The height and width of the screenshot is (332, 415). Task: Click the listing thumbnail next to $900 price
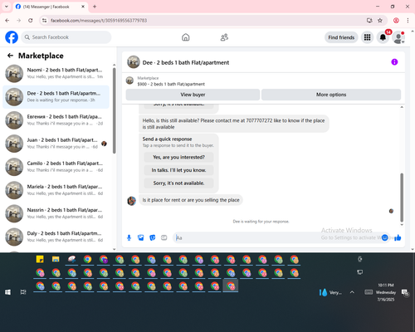click(129, 81)
